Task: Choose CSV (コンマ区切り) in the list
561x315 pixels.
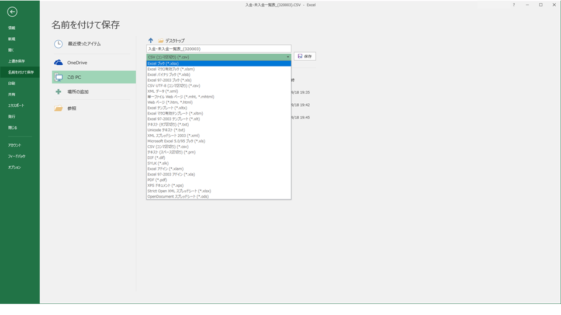Action: (x=219, y=147)
